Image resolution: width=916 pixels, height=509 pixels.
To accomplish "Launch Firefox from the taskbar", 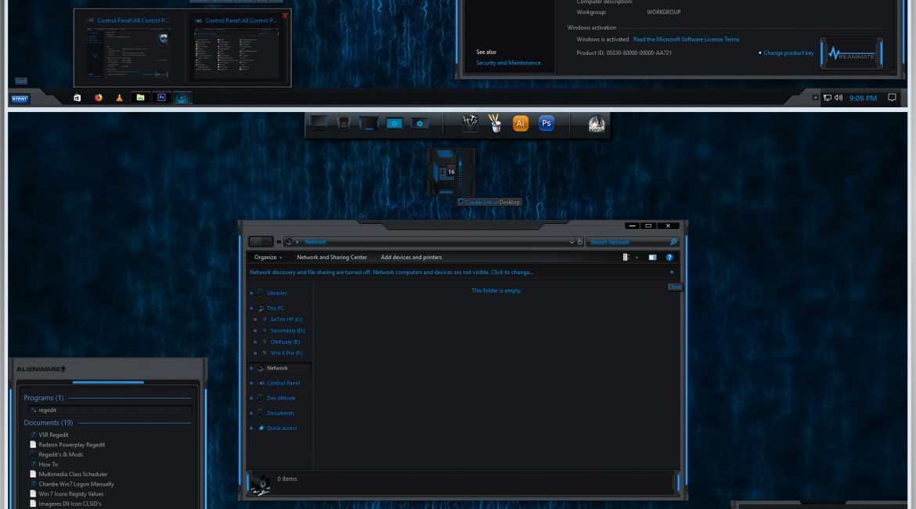I will click(98, 98).
